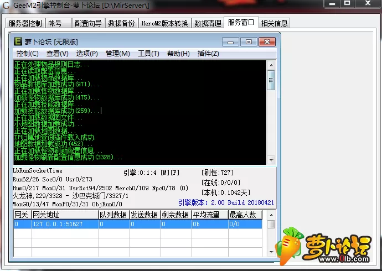Open the 管理(M) menu
The height and width of the screenshot is (271, 382).
pos(118,54)
